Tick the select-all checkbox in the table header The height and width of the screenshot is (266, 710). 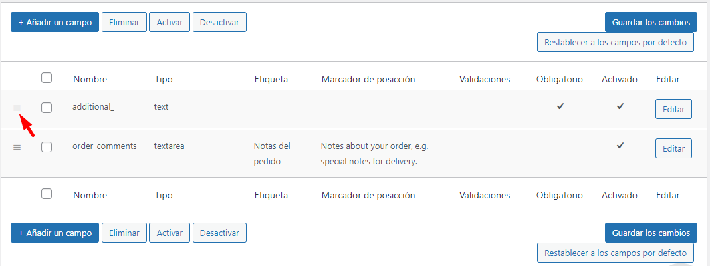[46, 78]
